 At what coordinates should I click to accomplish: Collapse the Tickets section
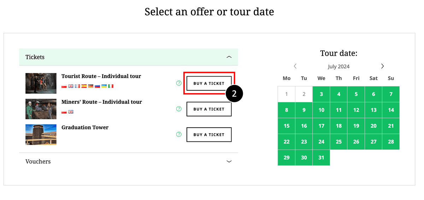pos(229,57)
